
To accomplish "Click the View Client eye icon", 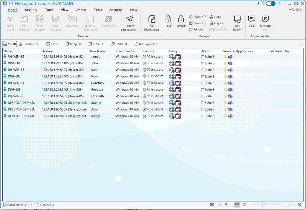I will coord(10,19).
